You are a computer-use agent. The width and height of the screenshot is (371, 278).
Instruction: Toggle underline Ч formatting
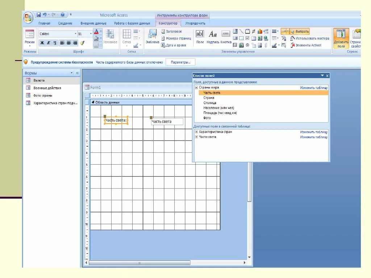55,43
